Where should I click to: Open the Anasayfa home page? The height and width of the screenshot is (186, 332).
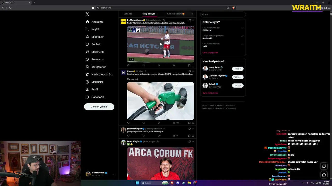point(95,22)
